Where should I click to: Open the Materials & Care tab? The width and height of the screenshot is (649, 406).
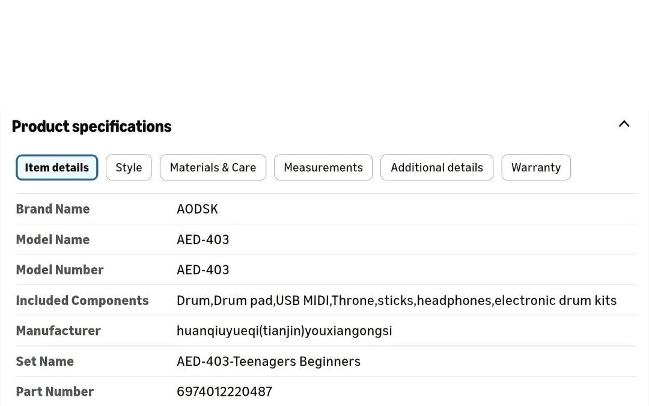point(213,168)
